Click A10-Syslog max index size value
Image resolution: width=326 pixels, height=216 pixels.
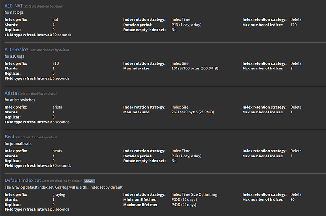(x=195, y=69)
